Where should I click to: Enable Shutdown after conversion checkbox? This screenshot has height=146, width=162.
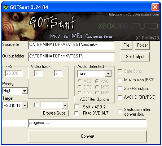(120, 112)
